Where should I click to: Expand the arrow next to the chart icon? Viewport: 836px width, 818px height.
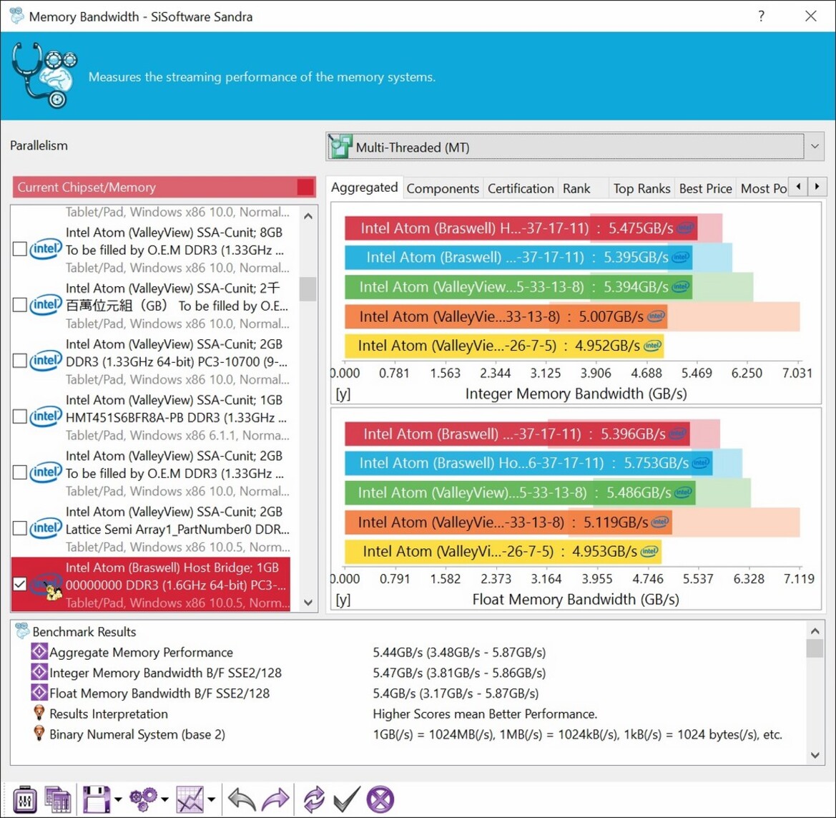point(211,799)
